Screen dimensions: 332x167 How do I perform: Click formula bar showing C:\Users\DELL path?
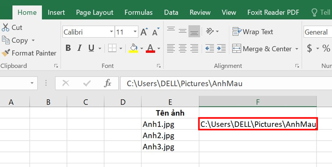pos(226,84)
